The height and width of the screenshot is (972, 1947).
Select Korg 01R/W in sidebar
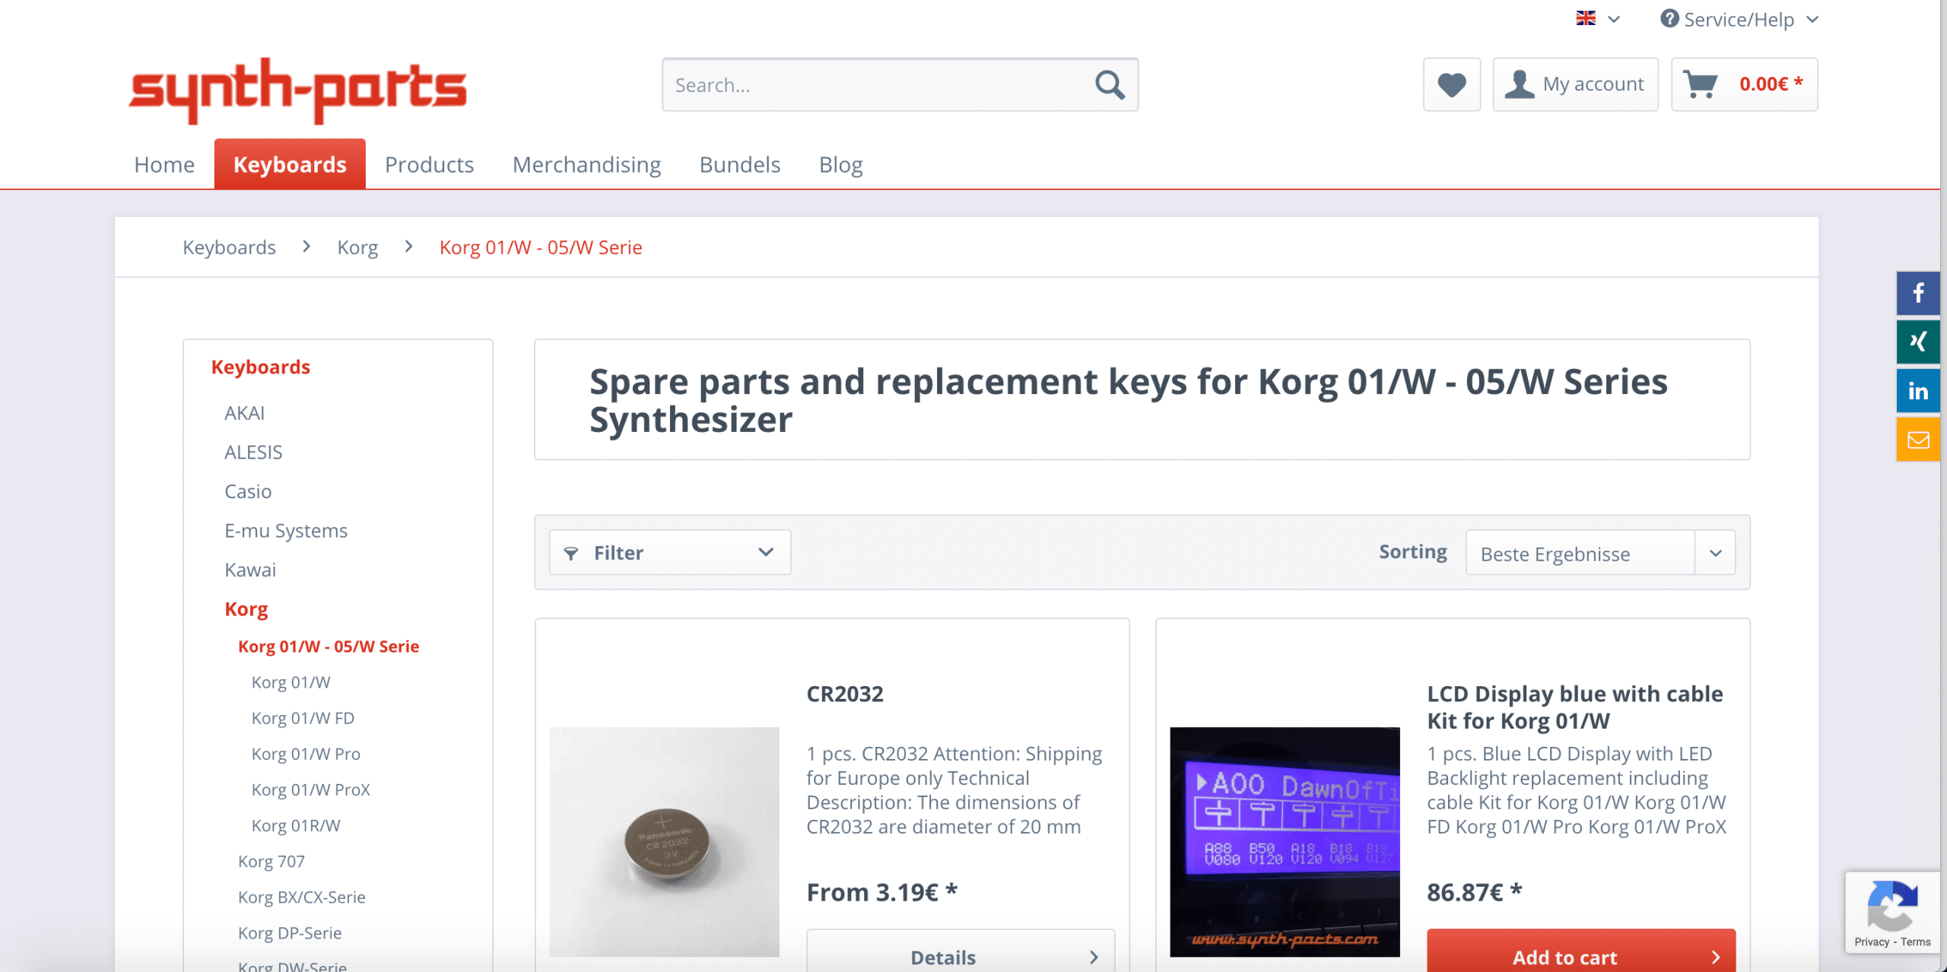point(296,825)
